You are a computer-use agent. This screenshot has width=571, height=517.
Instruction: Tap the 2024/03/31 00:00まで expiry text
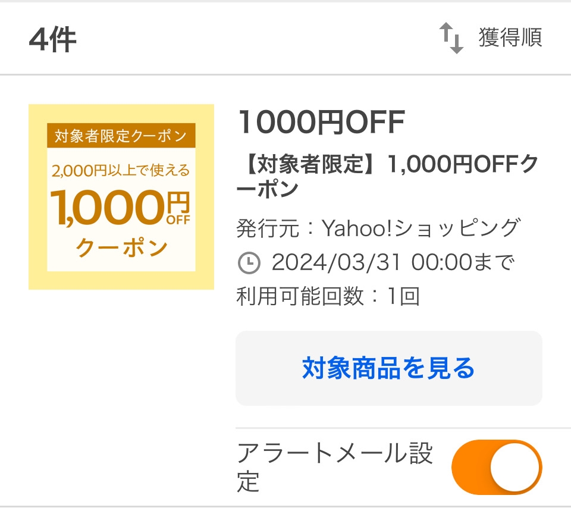tap(393, 262)
